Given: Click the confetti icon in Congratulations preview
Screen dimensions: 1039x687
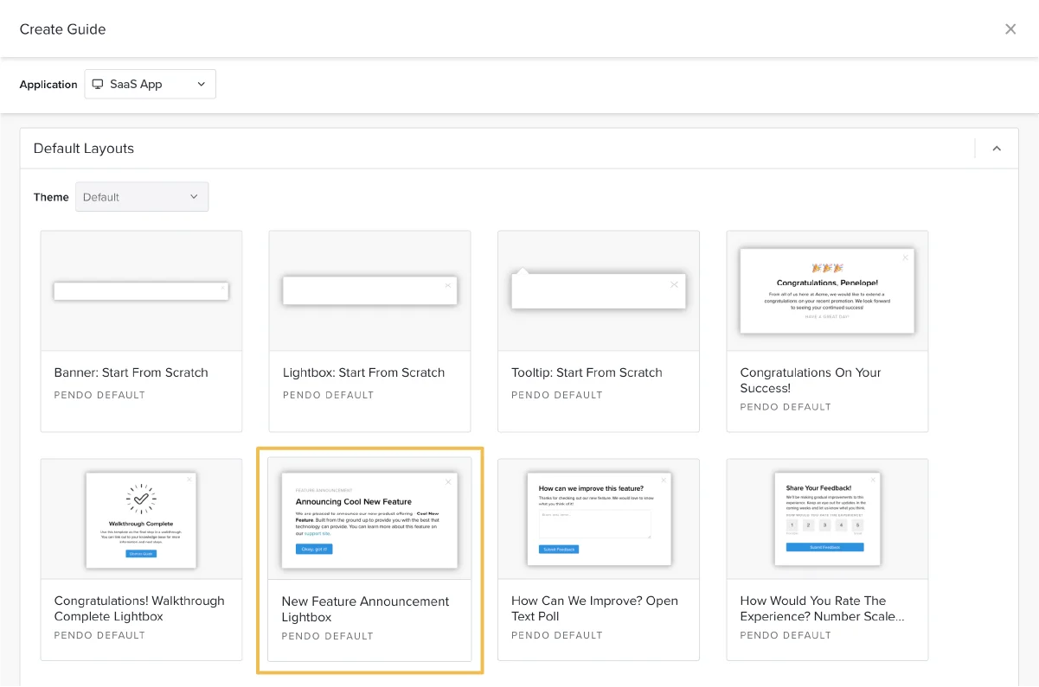Looking at the screenshot, I should pyautogui.click(x=827, y=268).
